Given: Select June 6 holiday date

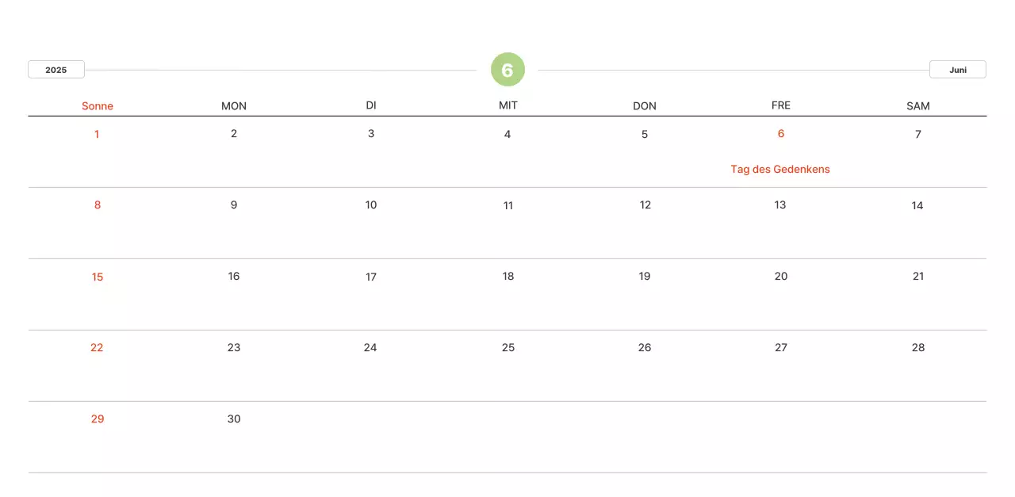Looking at the screenshot, I should tap(780, 134).
